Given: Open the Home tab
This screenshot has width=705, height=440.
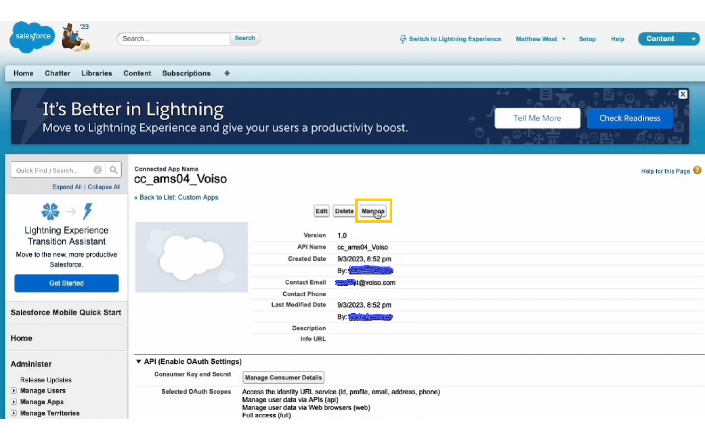Looking at the screenshot, I should [x=23, y=73].
